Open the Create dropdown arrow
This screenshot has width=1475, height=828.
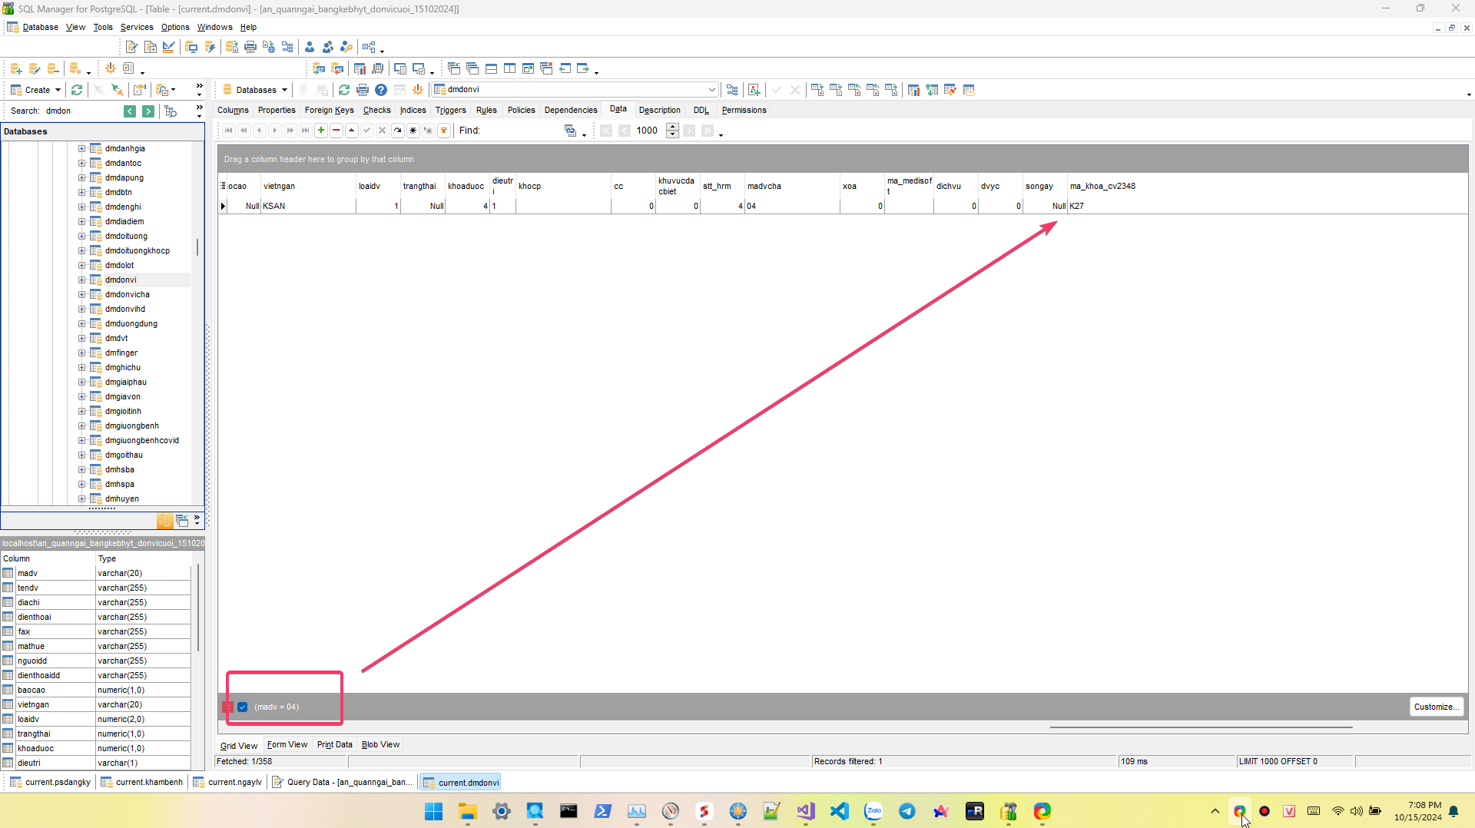58,90
